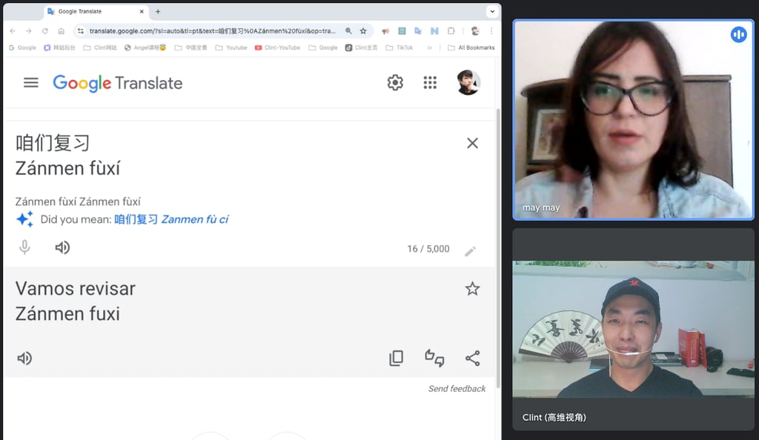Close the Google Translate browser tab
This screenshot has width=759, height=440.
click(x=142, y=11)
